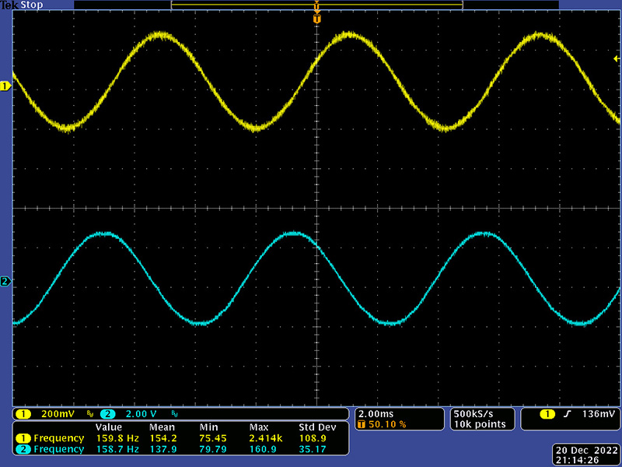Select the channel 2 ground marker at the left edge
This screenshot has height=467, width=622.
tap(5, 282)
